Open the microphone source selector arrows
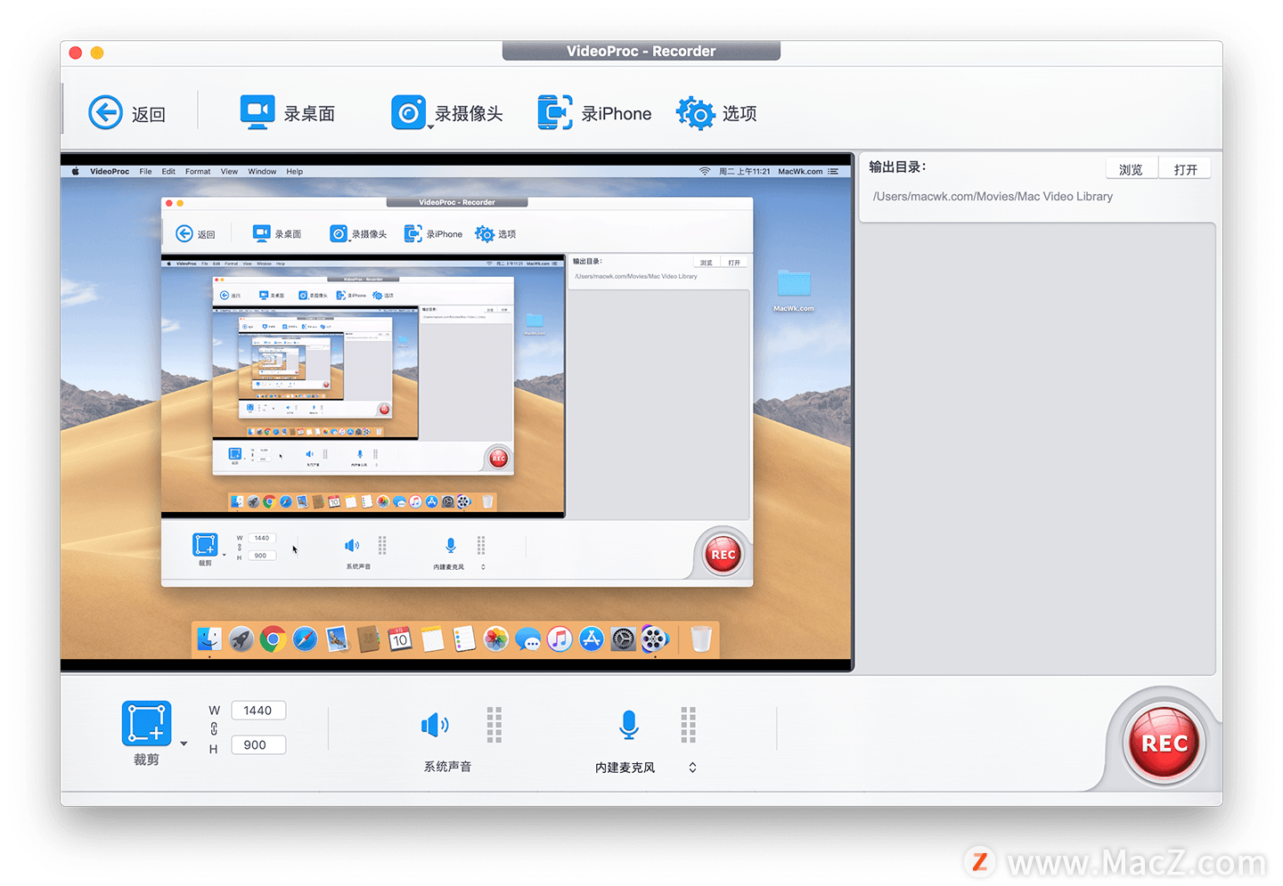Image resolution: width=1283 pixels, height=886 pixels. tap(692, 768)
